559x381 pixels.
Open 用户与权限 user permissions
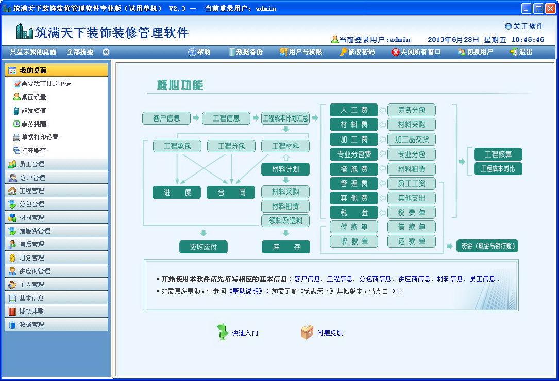300,52
